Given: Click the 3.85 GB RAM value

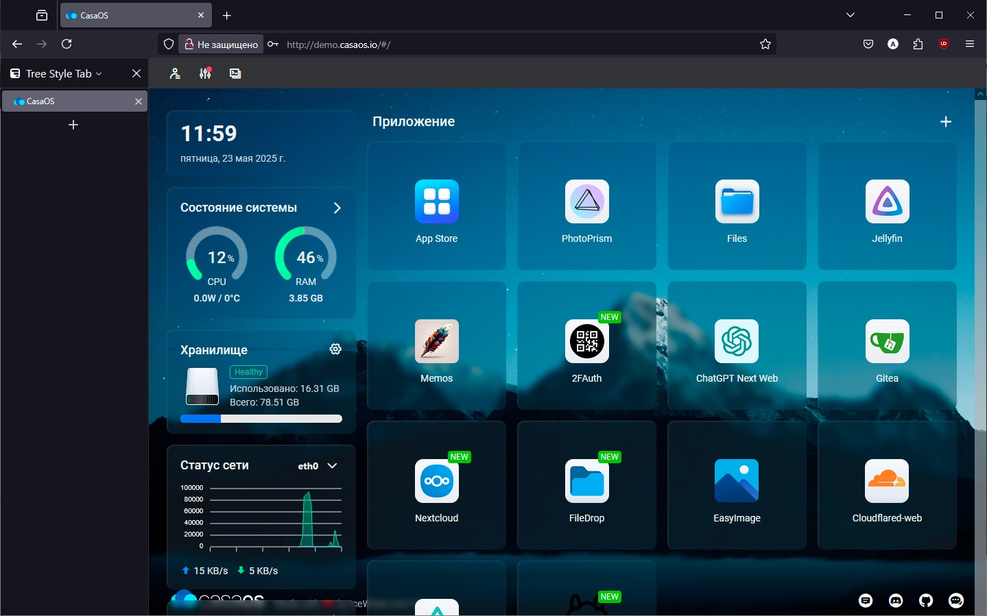Looking at the screenshot, I should pos(306,298).
